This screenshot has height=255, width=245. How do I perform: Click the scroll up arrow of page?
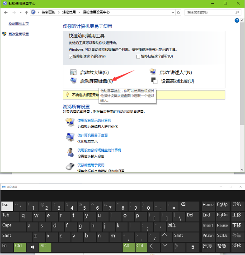242,20
